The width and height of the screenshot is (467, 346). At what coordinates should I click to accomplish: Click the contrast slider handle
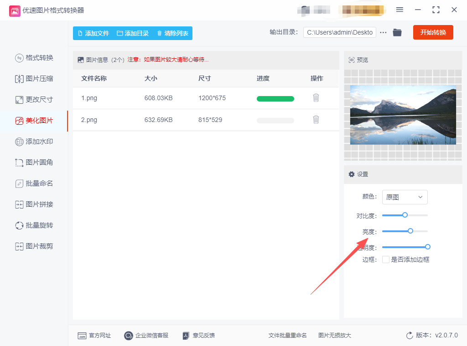(x=405, y=215)
